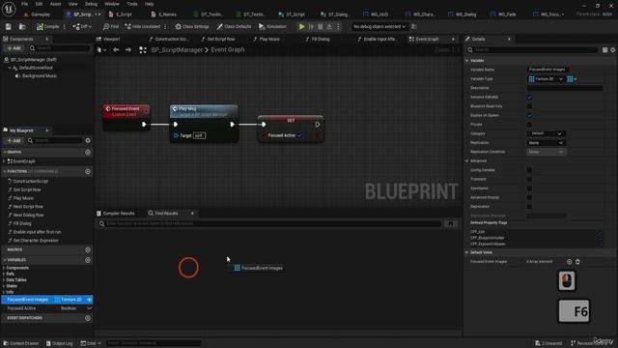Click Add button in Components panel
The width and height of the screenshot is (618, 348).
point(14,48)
